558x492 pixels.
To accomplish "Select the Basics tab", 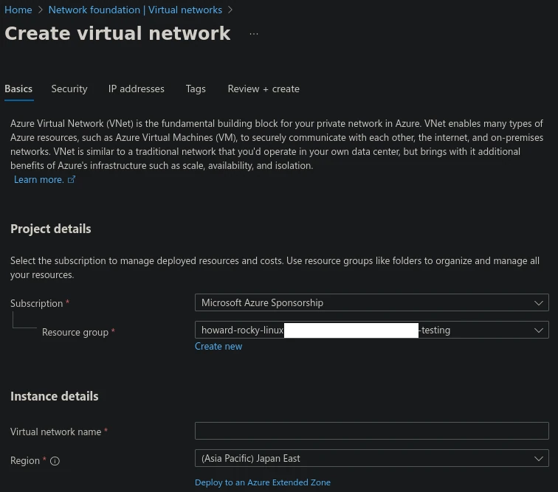I will pos(18,89).
